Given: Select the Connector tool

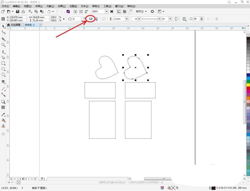Looking at the screenshot, I should (x=3, y=95).
